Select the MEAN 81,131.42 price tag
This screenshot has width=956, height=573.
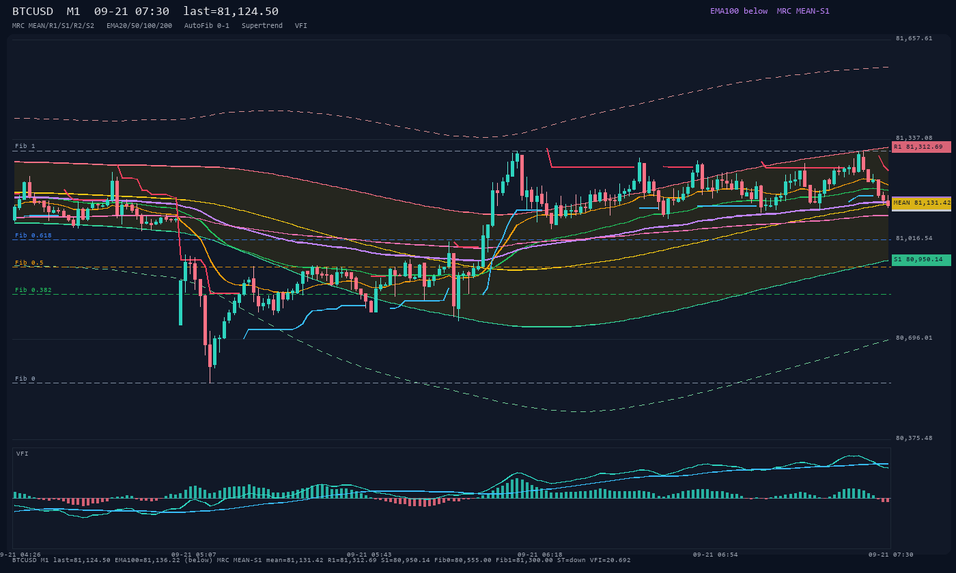click(x=921, y=203)
